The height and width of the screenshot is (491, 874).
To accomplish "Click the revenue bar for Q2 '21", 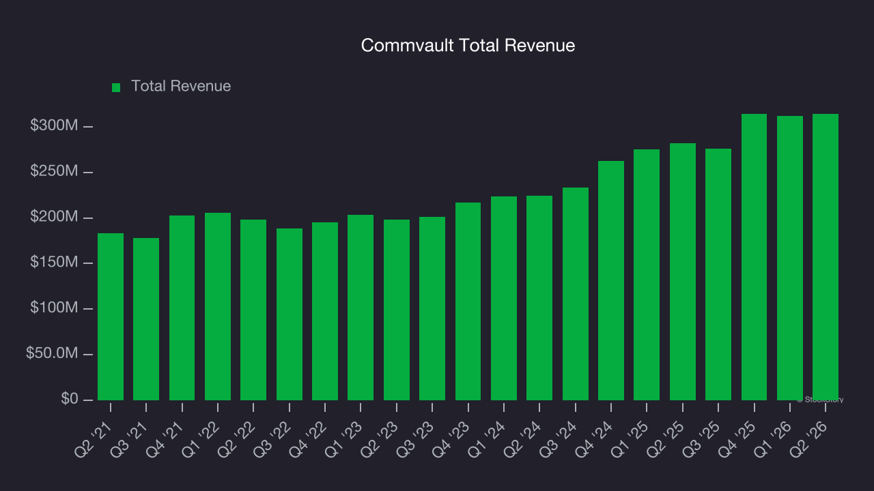I will pyautogui.click(x=111, y=316).
